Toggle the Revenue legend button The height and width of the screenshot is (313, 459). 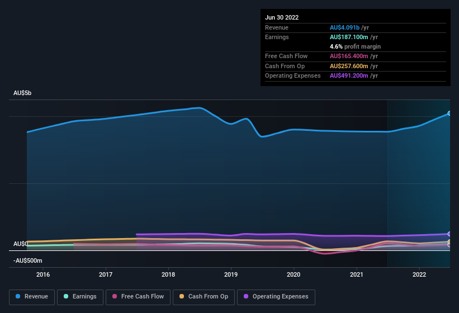pos(32,297)
